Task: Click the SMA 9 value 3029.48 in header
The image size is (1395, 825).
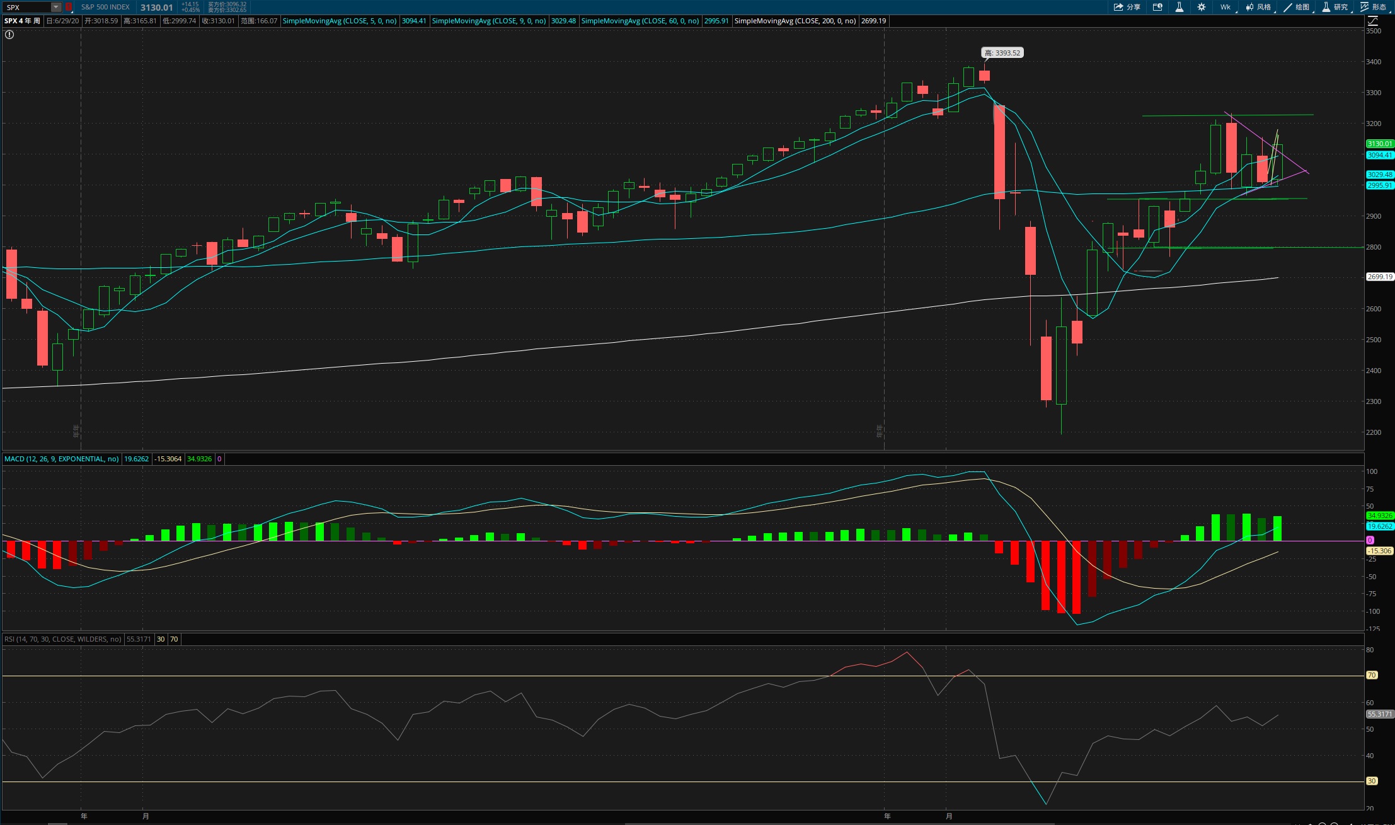Action: pos(563,21)
